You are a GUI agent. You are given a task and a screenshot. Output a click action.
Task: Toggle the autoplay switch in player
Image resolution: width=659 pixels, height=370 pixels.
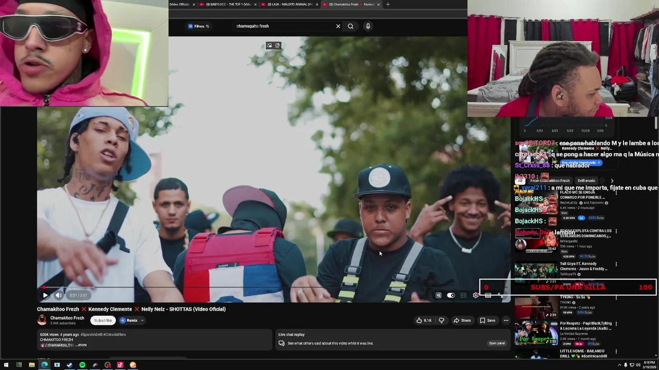point(451,295)
